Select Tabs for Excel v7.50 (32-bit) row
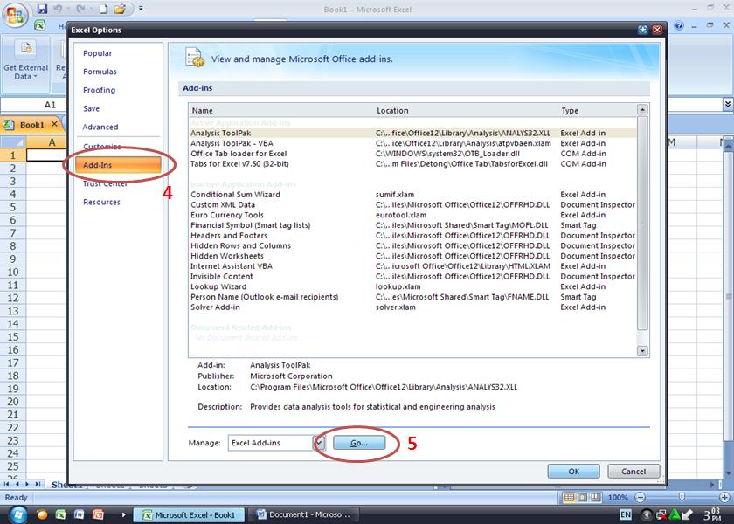This screenshot has height=524, width=734. (x=412, y=164)
